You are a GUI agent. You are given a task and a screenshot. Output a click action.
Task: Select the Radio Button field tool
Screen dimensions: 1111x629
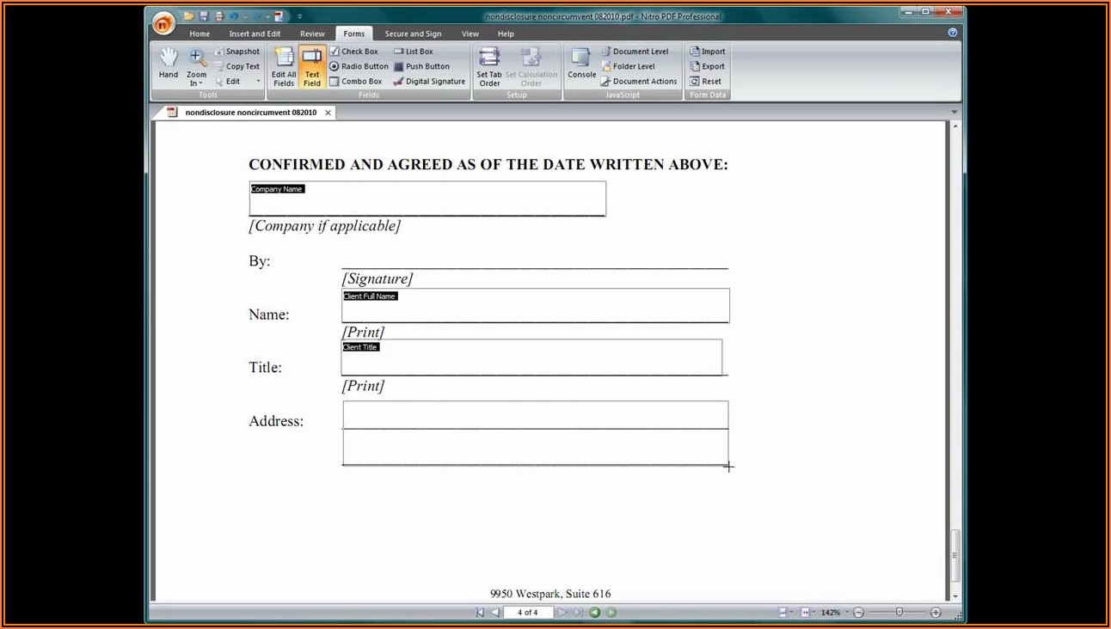click(x=359, y=66)
